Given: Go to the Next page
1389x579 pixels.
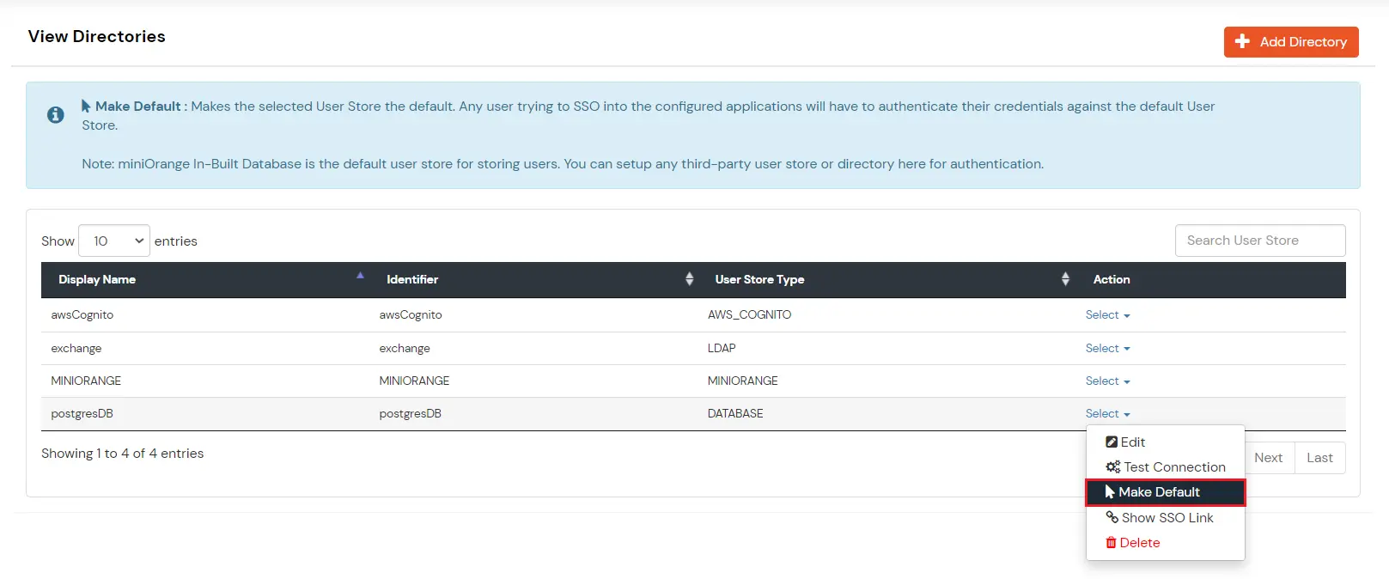Looking at the screenshot, I should tap(1268, 458).
